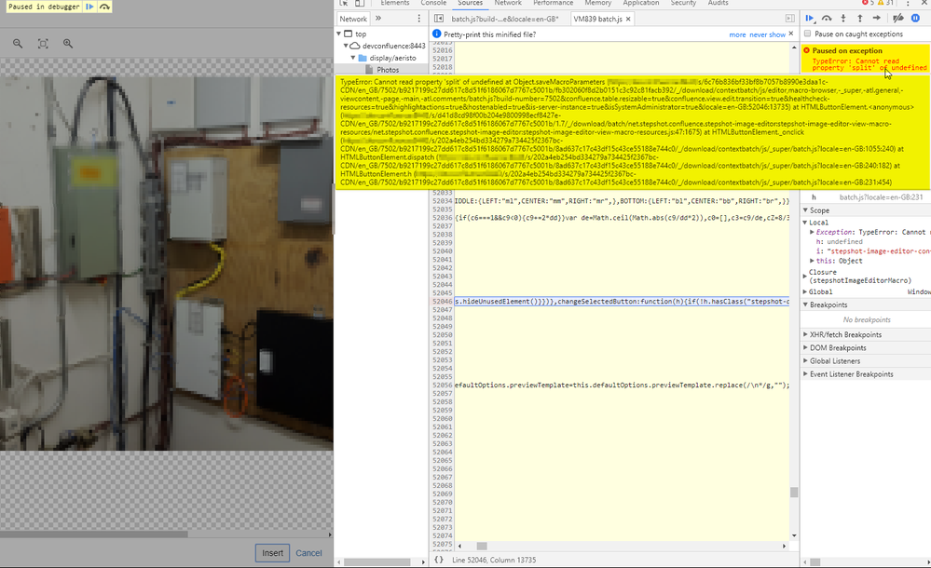The image size is (931, 568).
Task: Zoom in on the image preview
Action: click(x=68, y=44)
